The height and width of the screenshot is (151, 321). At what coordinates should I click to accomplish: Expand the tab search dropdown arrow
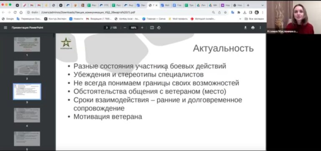coord(262,5)
